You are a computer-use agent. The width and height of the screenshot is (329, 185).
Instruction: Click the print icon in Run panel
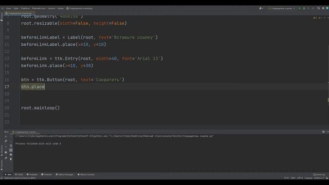11,155
